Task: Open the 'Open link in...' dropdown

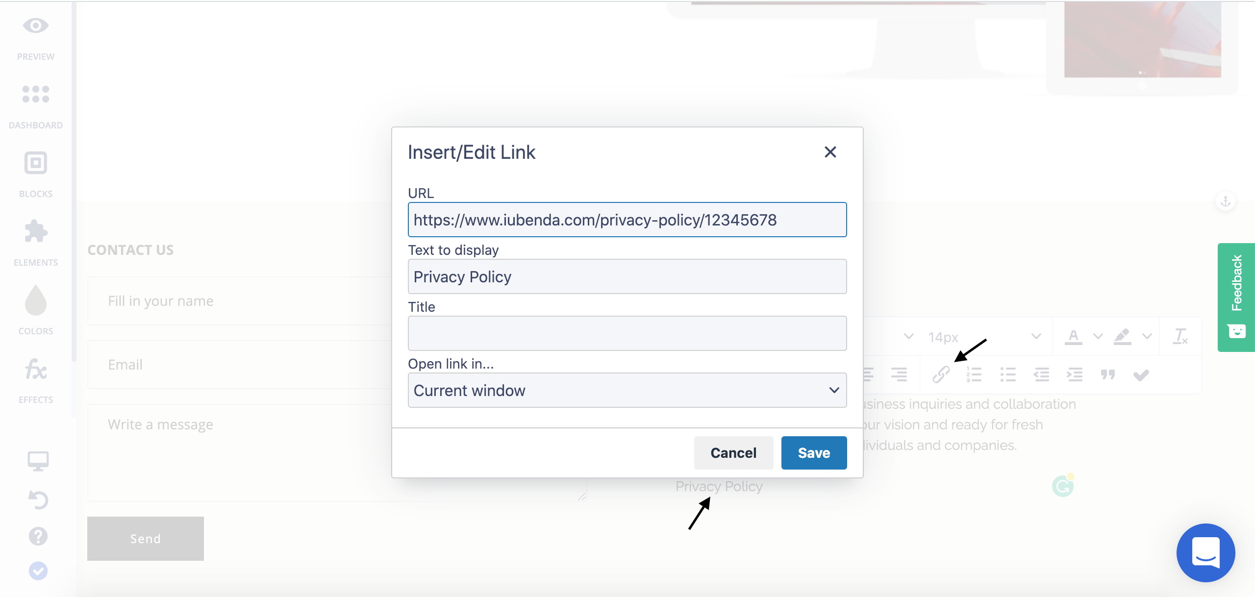Action: [627, 390]
